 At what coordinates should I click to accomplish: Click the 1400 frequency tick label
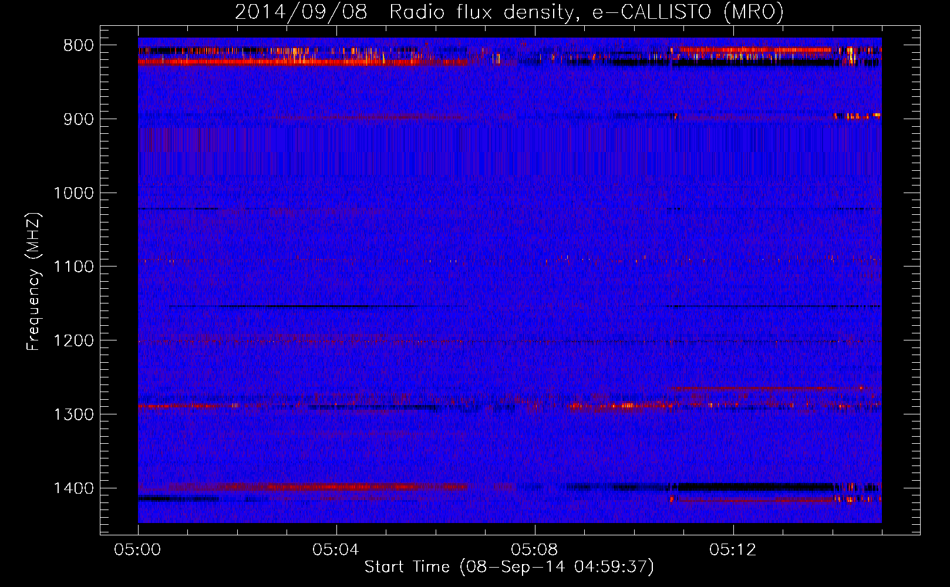point(73,488)
